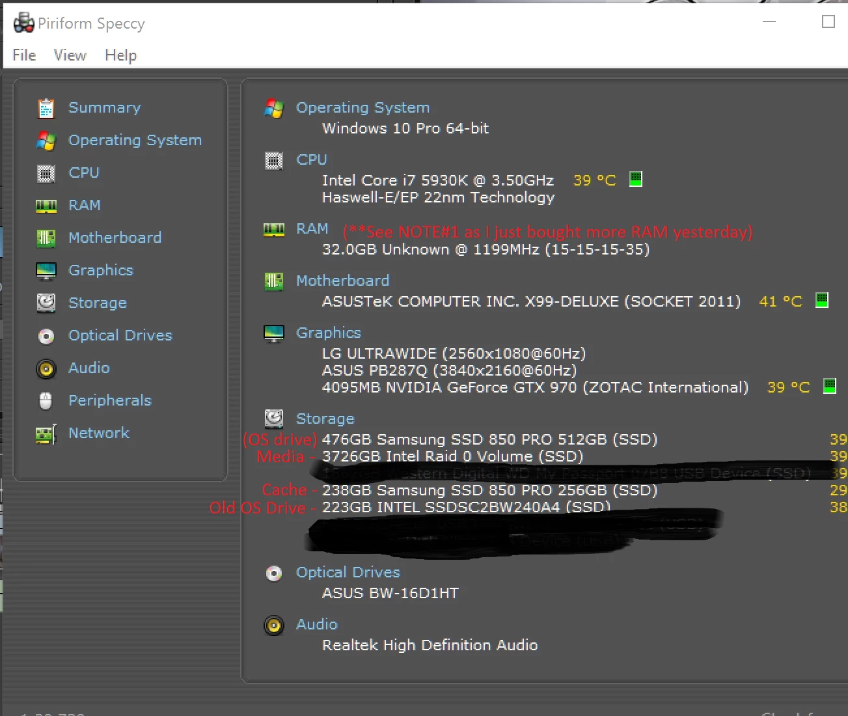Image resolution: width=848 pixels, height=716 pixels.
Task: Click the Motherboard heading link in summary
Action: 342,281
